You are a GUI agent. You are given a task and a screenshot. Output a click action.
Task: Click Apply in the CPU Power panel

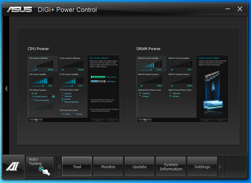click(x=97, y=120)
